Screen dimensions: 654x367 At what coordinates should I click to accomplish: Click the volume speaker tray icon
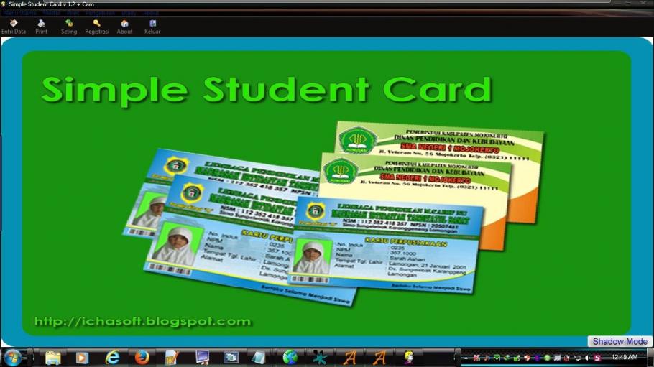(587, 358)
